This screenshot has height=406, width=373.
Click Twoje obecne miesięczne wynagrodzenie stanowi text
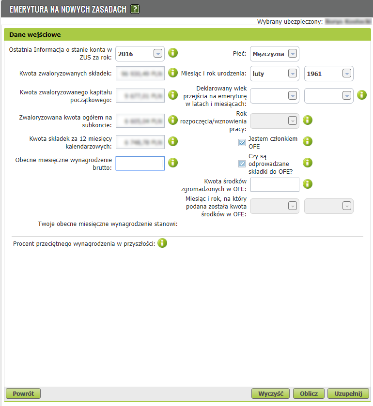108,224
